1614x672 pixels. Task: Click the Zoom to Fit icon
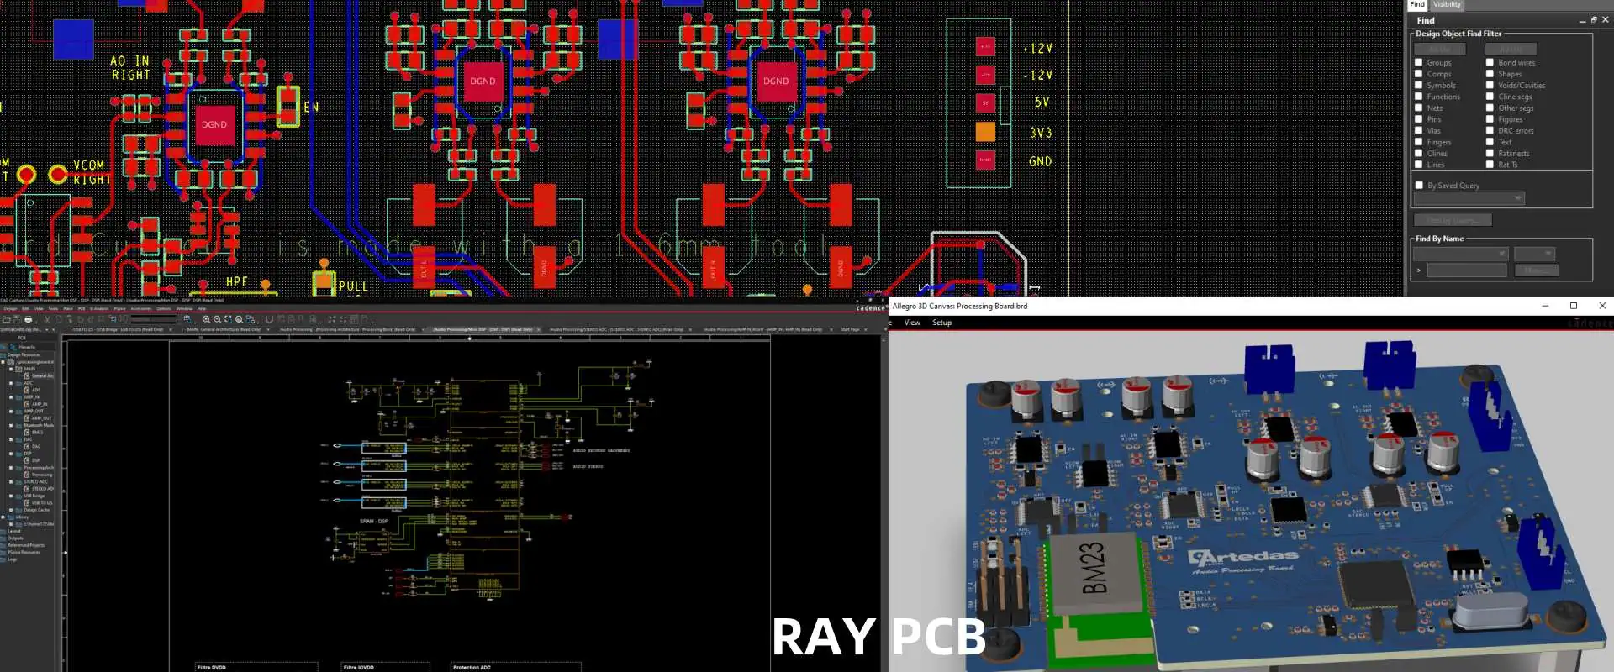coord(228,319)
